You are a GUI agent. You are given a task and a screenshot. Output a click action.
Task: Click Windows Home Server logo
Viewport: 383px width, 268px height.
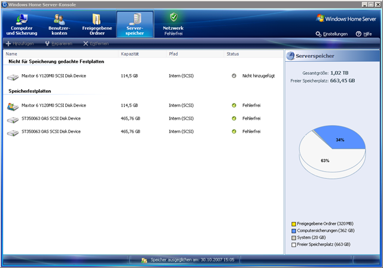coord(346,19)
